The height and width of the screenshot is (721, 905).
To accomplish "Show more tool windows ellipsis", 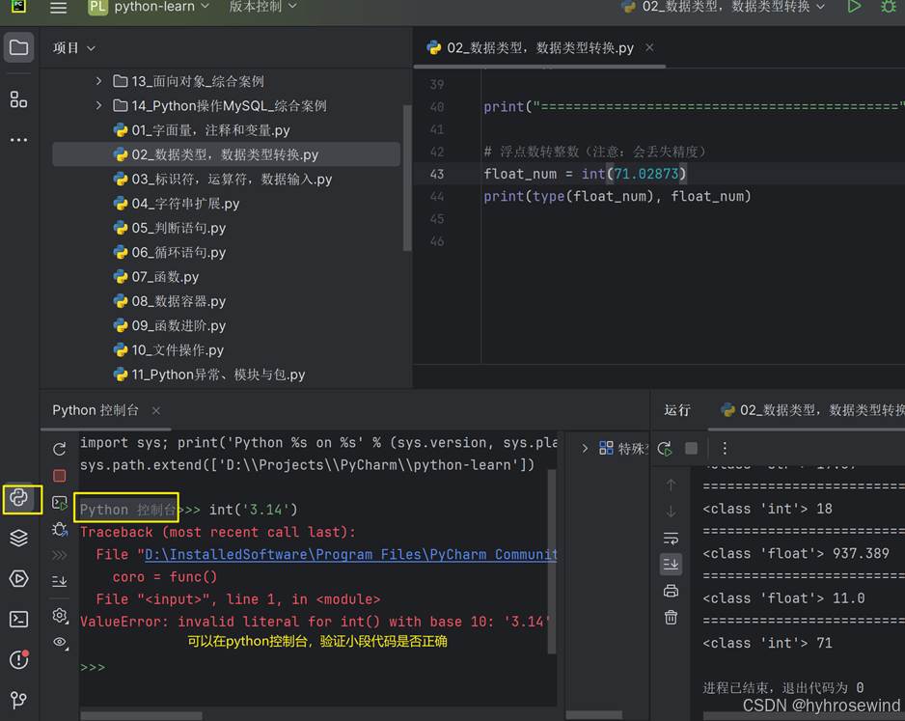I will click(18, 140).
